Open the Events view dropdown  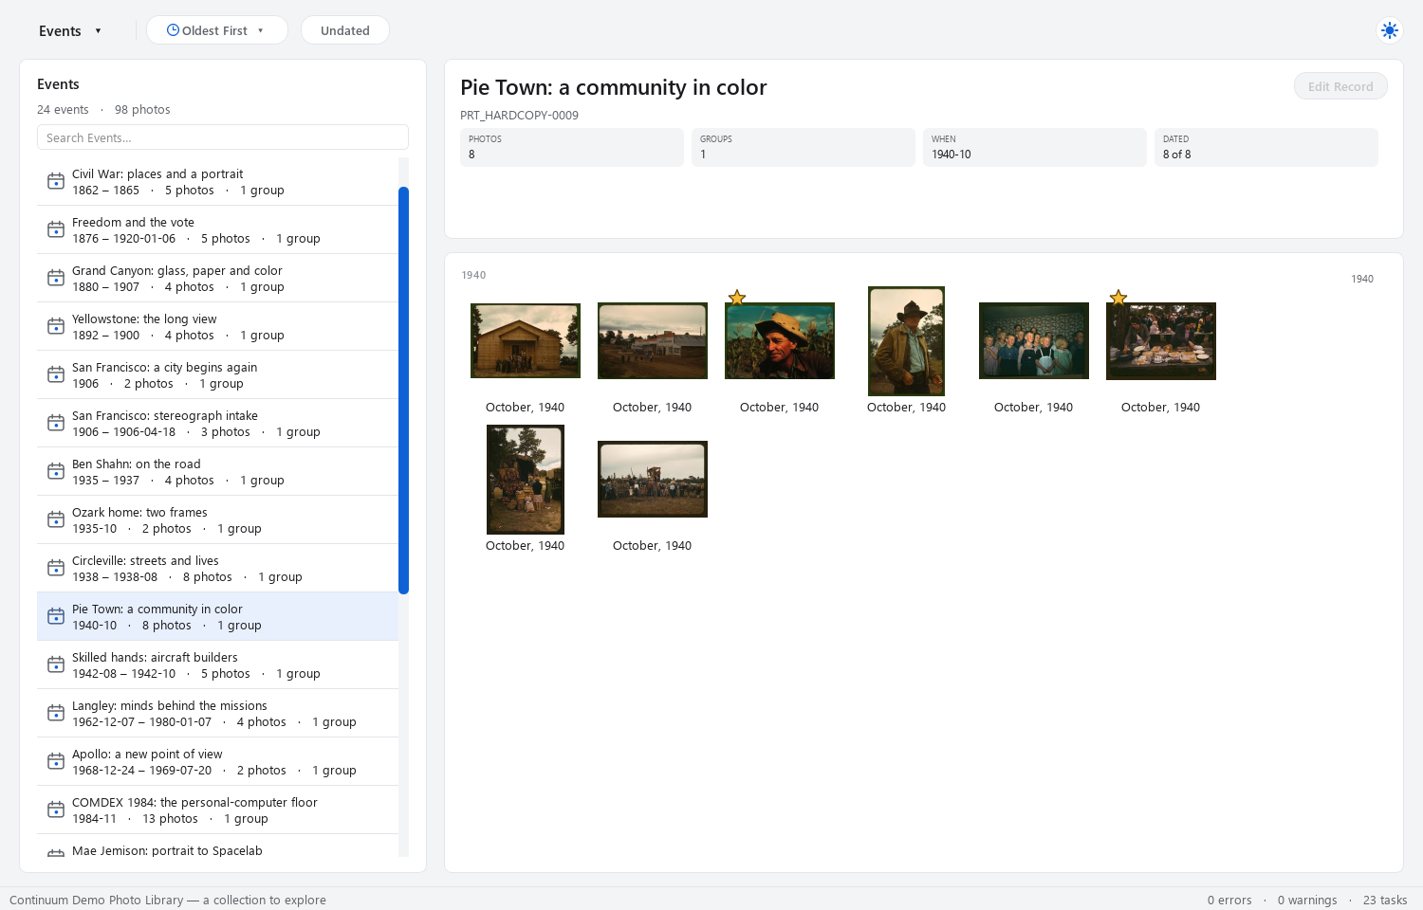(x=70, y=31)
